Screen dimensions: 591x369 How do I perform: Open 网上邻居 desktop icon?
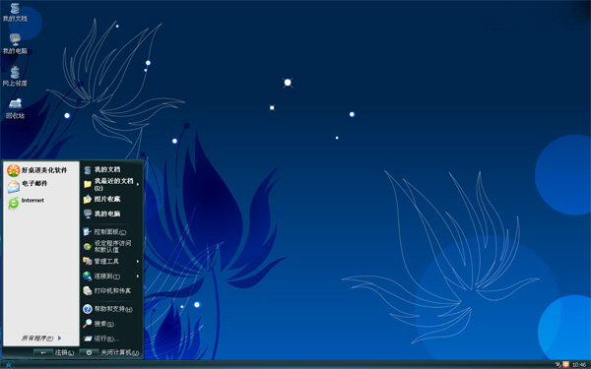(15, 77)
